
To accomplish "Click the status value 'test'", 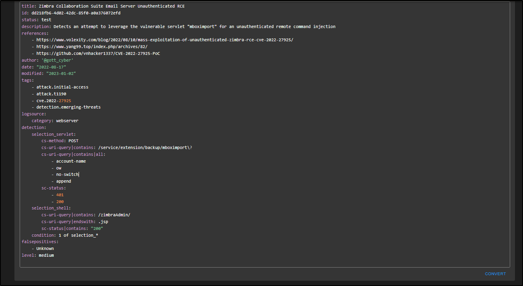I will click(46, 20).
